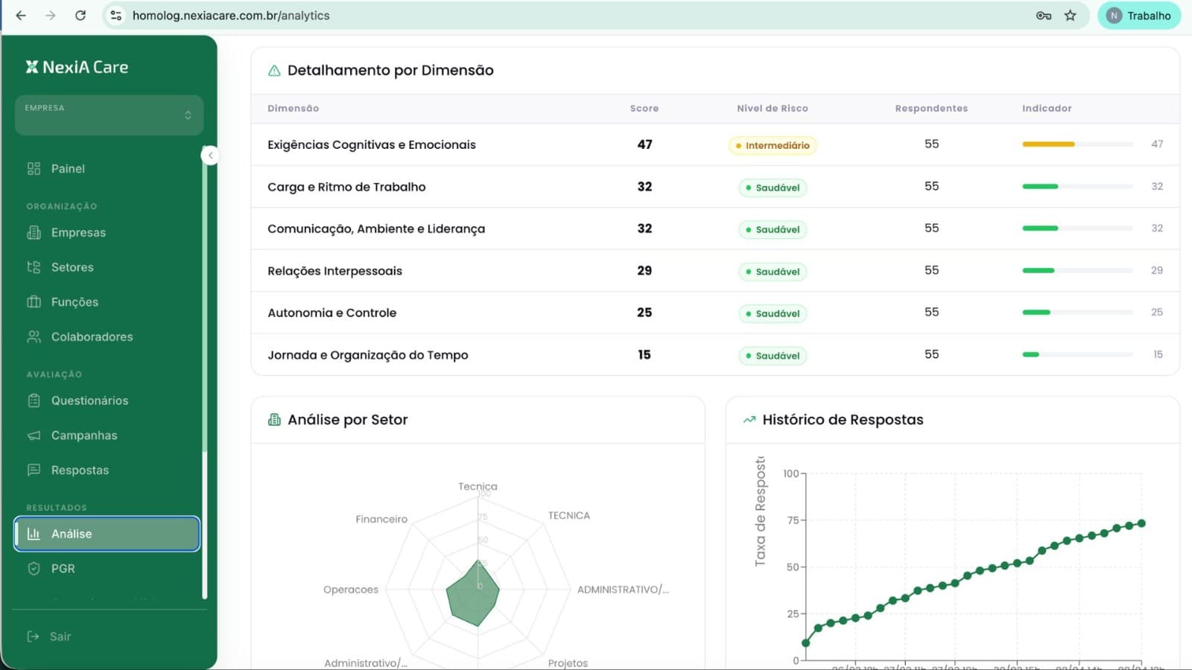Click the Empresas building icon
The image size is (1192, 670).
click(34, 232)
